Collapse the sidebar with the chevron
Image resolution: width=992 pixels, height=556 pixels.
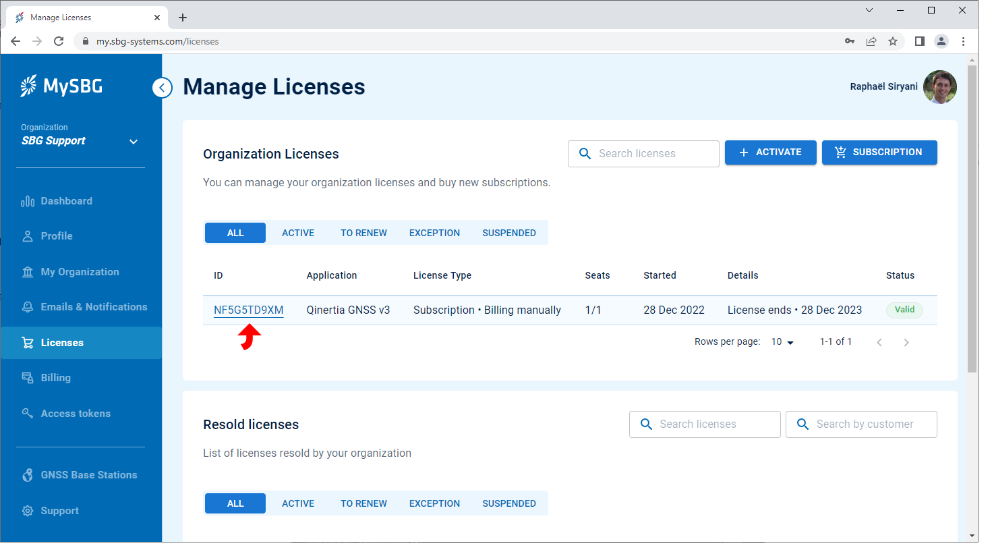[x=162, y=88]
